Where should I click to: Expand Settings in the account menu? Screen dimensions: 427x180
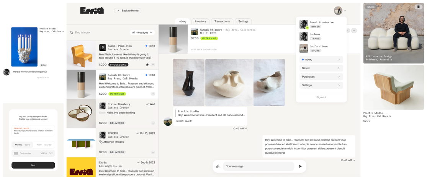click(321, 85)
